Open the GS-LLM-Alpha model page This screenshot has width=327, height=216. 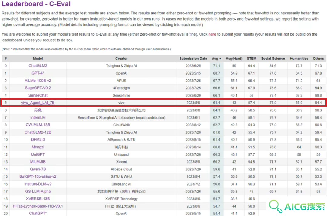[38, 192]
